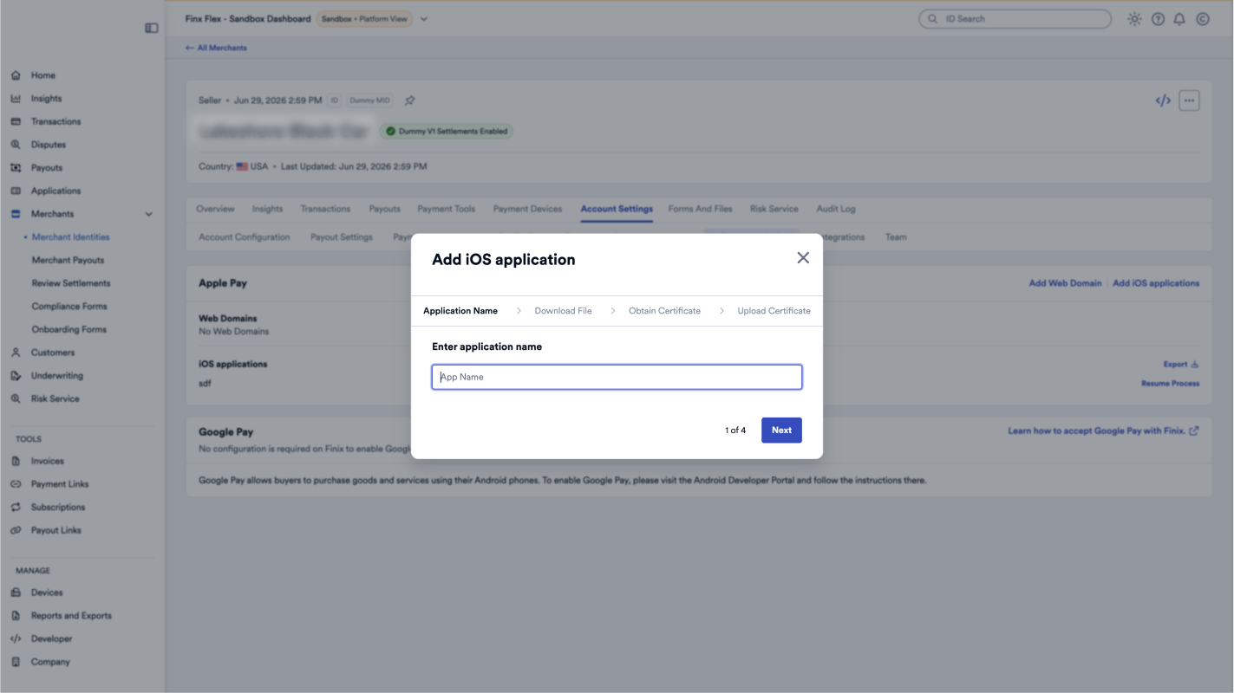1234x693 pixels.
Task: Focus the App Name input field
Action: point(617,377)
